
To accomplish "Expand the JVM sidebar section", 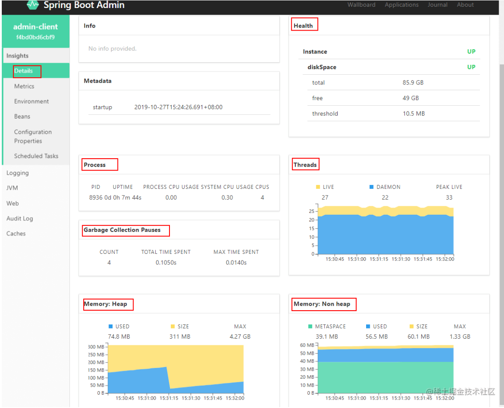I will click(12, 188).
